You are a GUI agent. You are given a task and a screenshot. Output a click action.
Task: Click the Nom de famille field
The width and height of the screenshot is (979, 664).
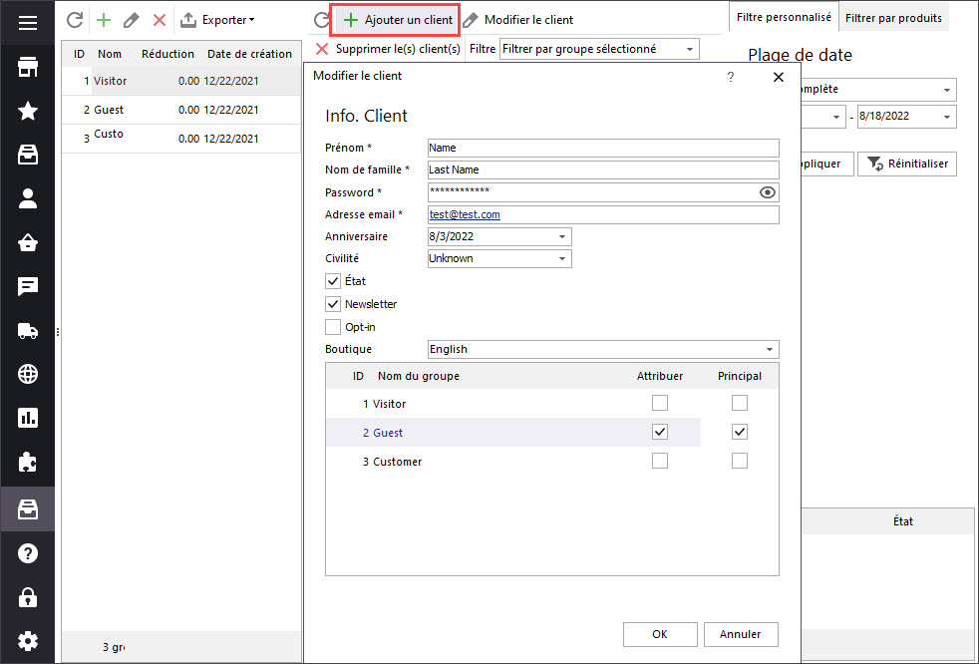point(603,169)
